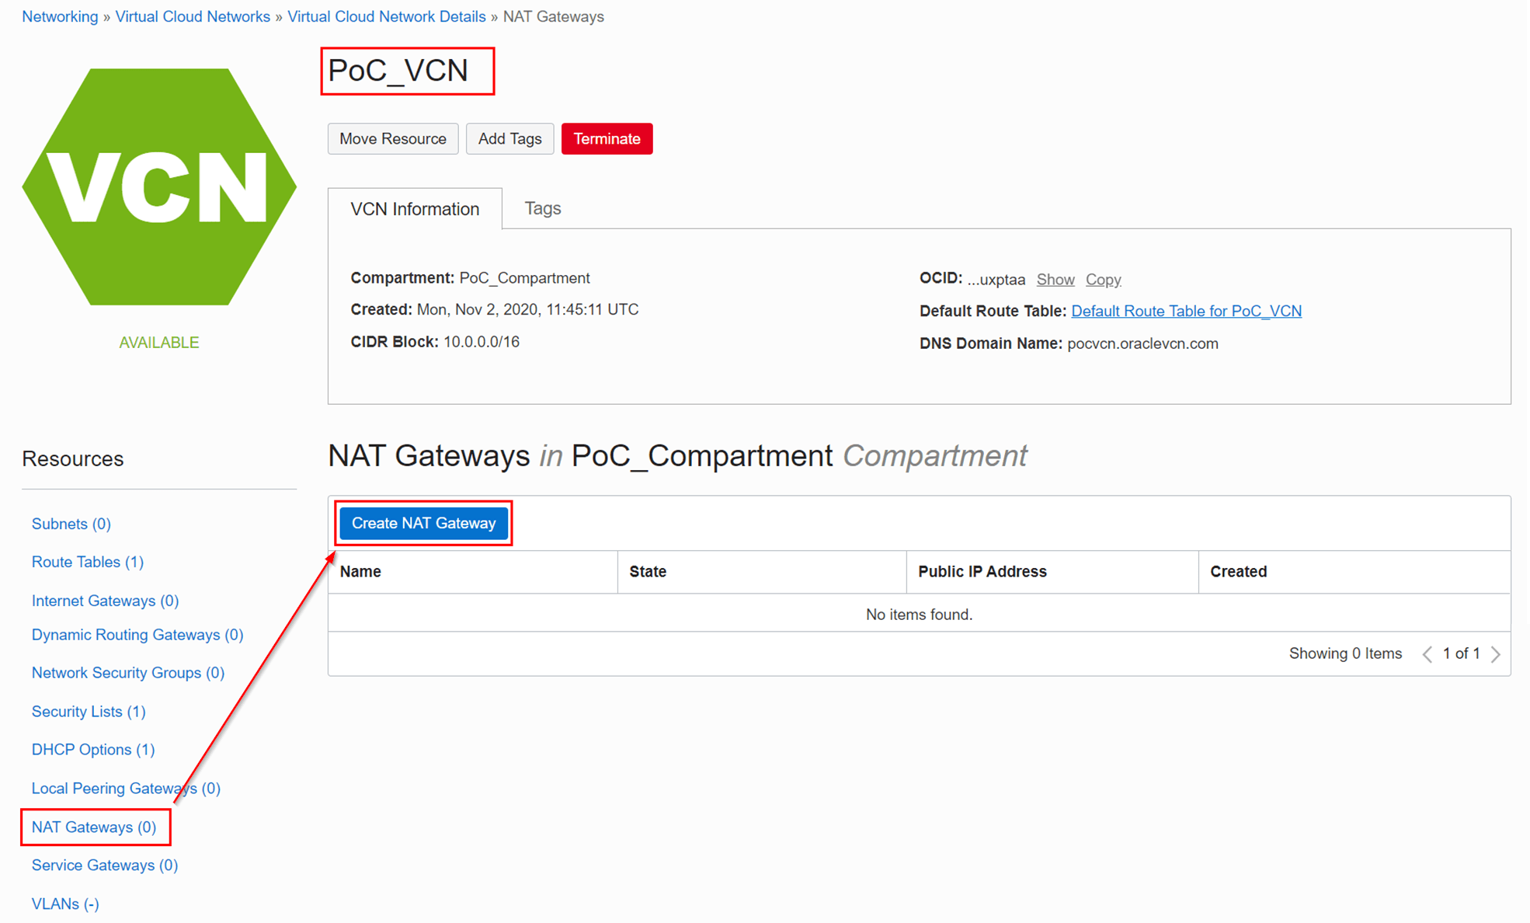Show the full OCID value
The width and height of the screenshot is (1530, 923).
point(1055,279)
